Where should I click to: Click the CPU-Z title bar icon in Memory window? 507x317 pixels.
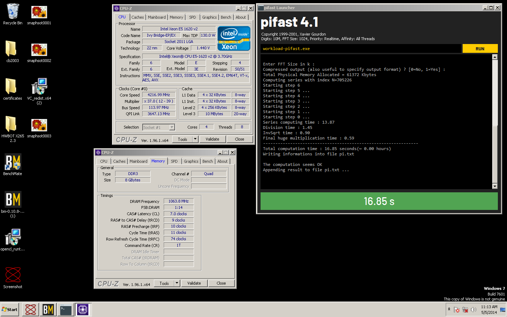pyautogui.click(x=98, y=153)
